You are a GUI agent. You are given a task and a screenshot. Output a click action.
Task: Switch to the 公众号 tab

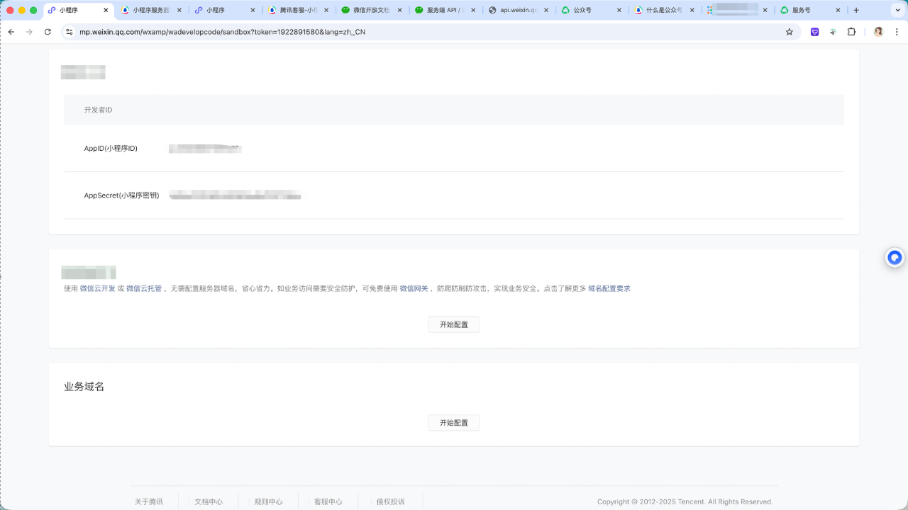click(x=590, y=11)
